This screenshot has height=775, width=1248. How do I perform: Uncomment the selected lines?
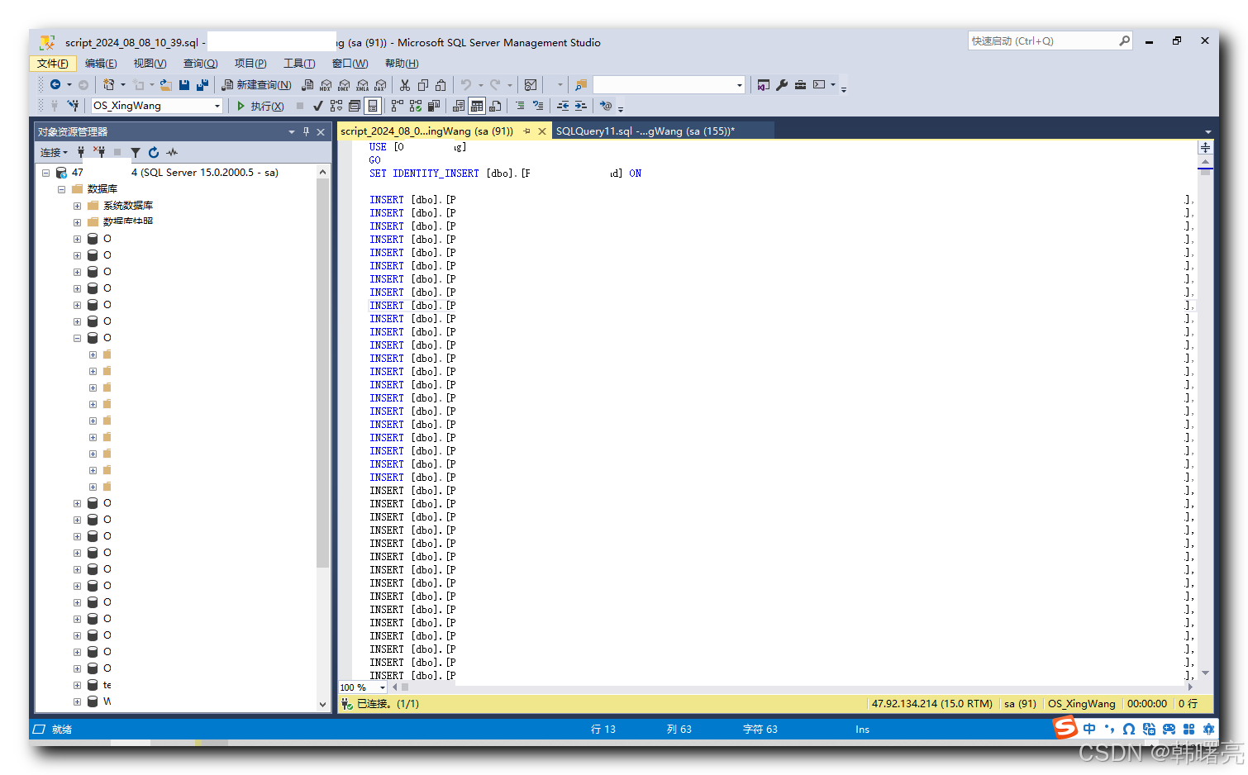tap(538, 106)
